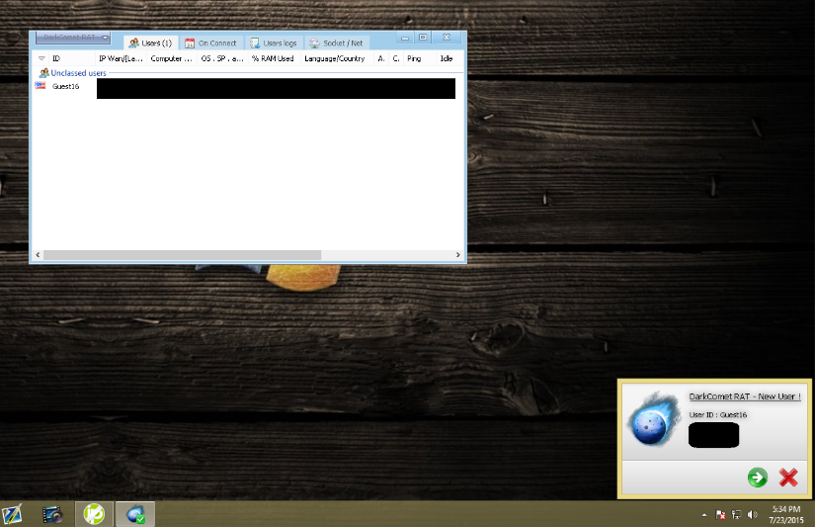815x527 pixels.
Task: Sort by the ID column header
Action: [72, 58]
